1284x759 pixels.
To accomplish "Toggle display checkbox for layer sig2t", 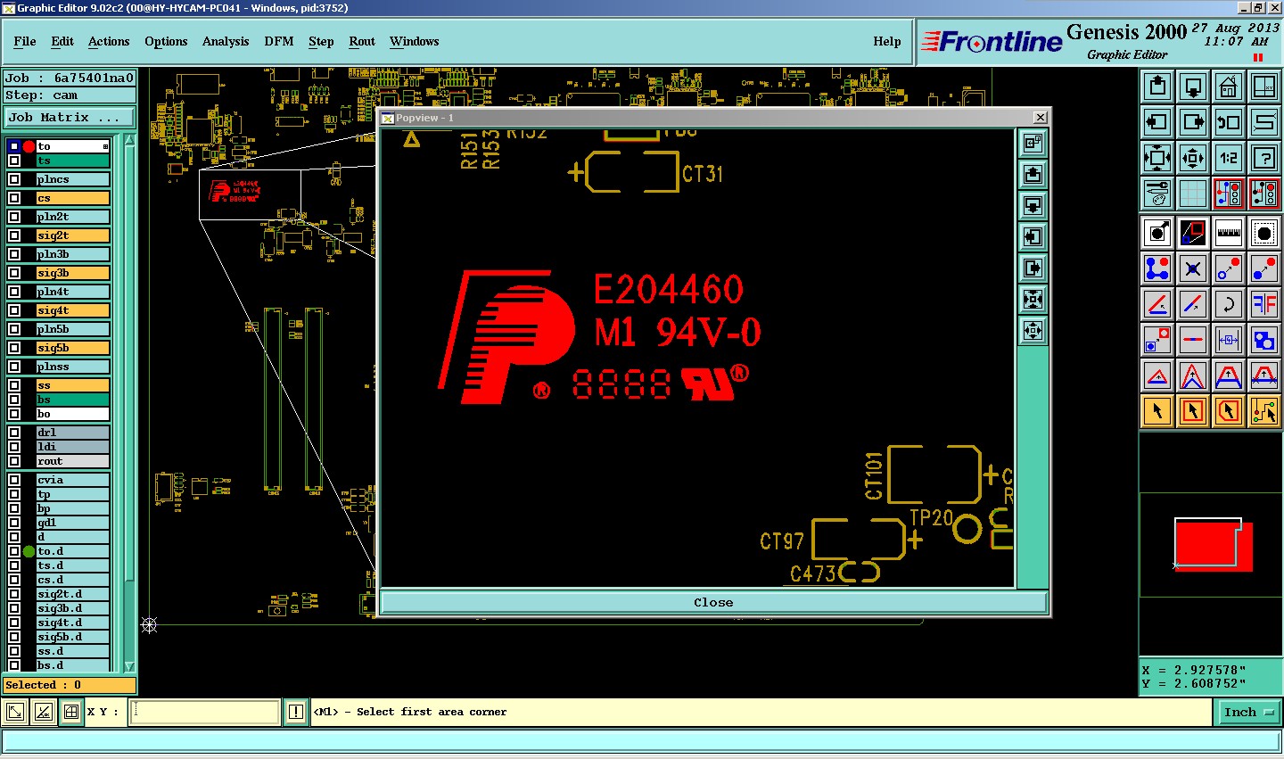I will (14, 235).
